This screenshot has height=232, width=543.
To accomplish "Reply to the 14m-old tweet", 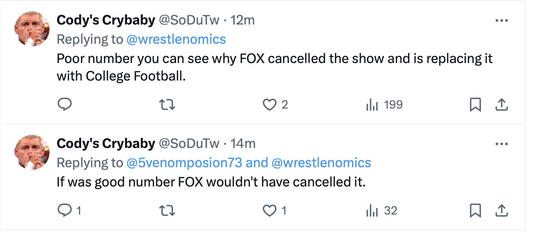I will pos(64,211).
